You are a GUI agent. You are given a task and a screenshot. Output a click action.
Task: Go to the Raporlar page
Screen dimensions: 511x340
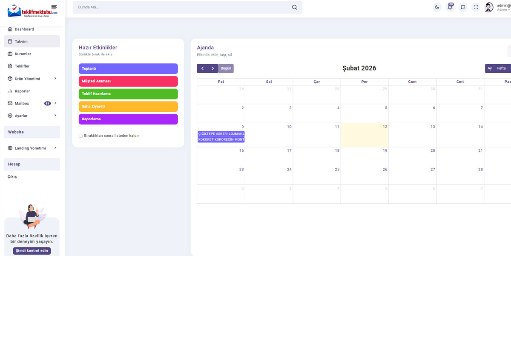pyautogui.click(x=22, y=91)
